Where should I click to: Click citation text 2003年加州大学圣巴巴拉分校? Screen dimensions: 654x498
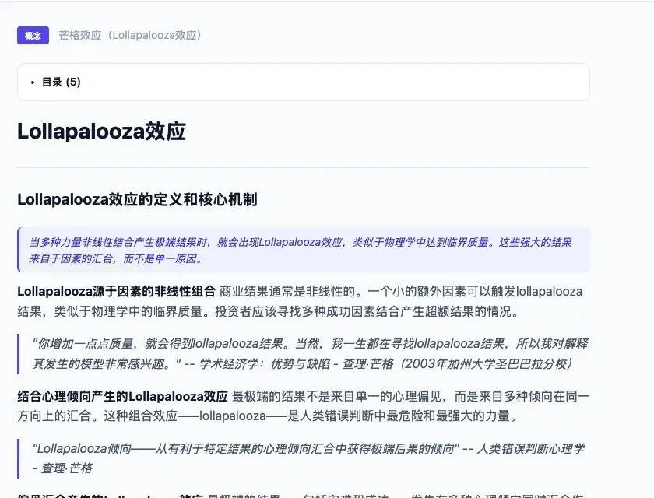[x=486, y=364]
